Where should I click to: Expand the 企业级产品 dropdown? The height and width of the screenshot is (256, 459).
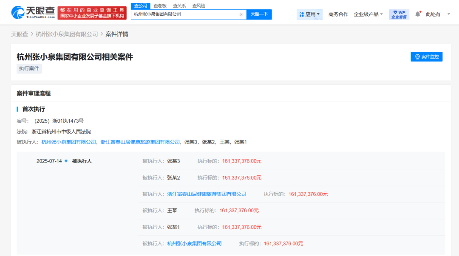click(x=368, y=14)
